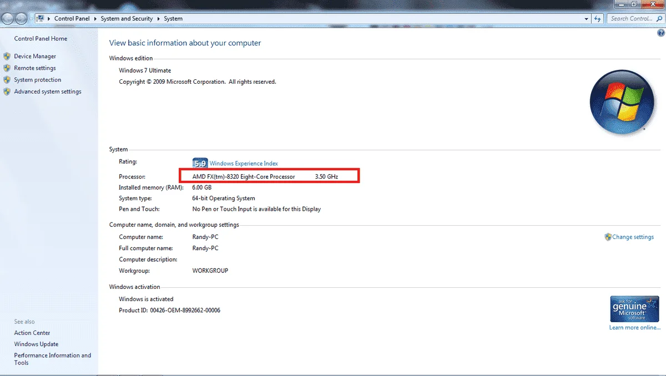Click View basic information about your computer heading

coord(185,43)
